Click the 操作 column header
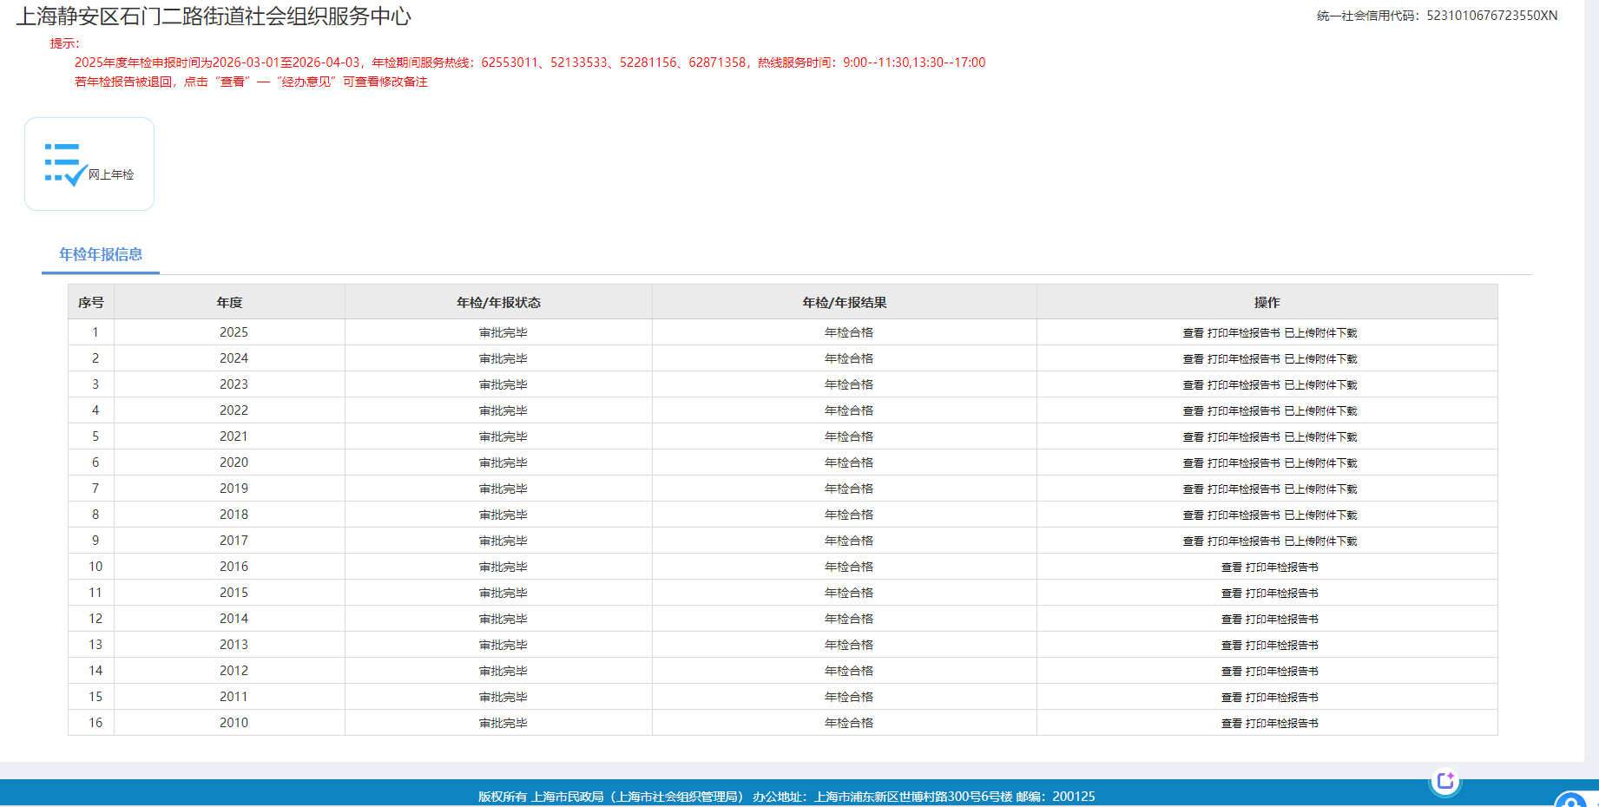The height and width of the screenshot is (807, 1599). (x=1267, y=302)
